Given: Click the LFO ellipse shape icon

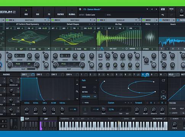Looking at the screenshot, I should 163,92.
